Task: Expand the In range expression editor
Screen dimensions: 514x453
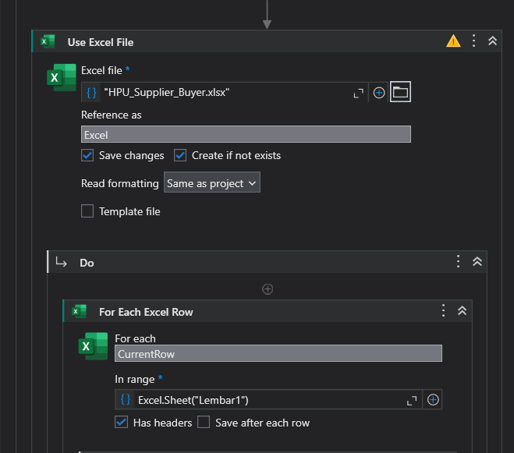Action: pyautogui.click(x=412, y=400)
